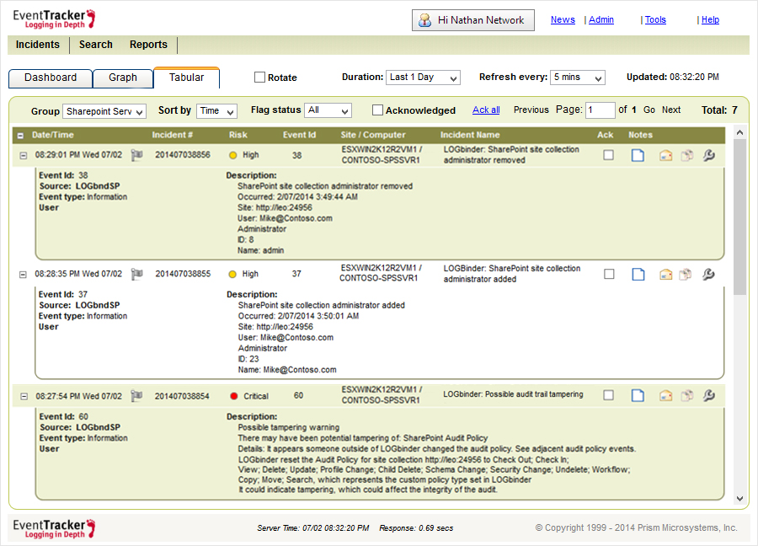
Task: Open the Flag status dropdown
Action: (328, 110)
